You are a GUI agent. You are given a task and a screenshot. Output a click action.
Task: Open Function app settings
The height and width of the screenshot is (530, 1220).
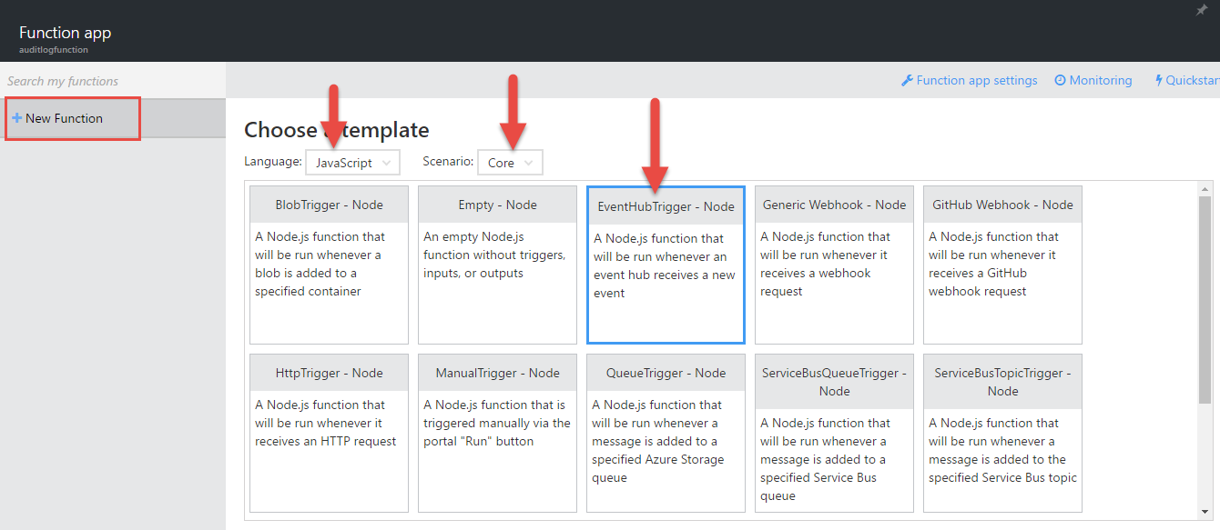click(970, 80)
